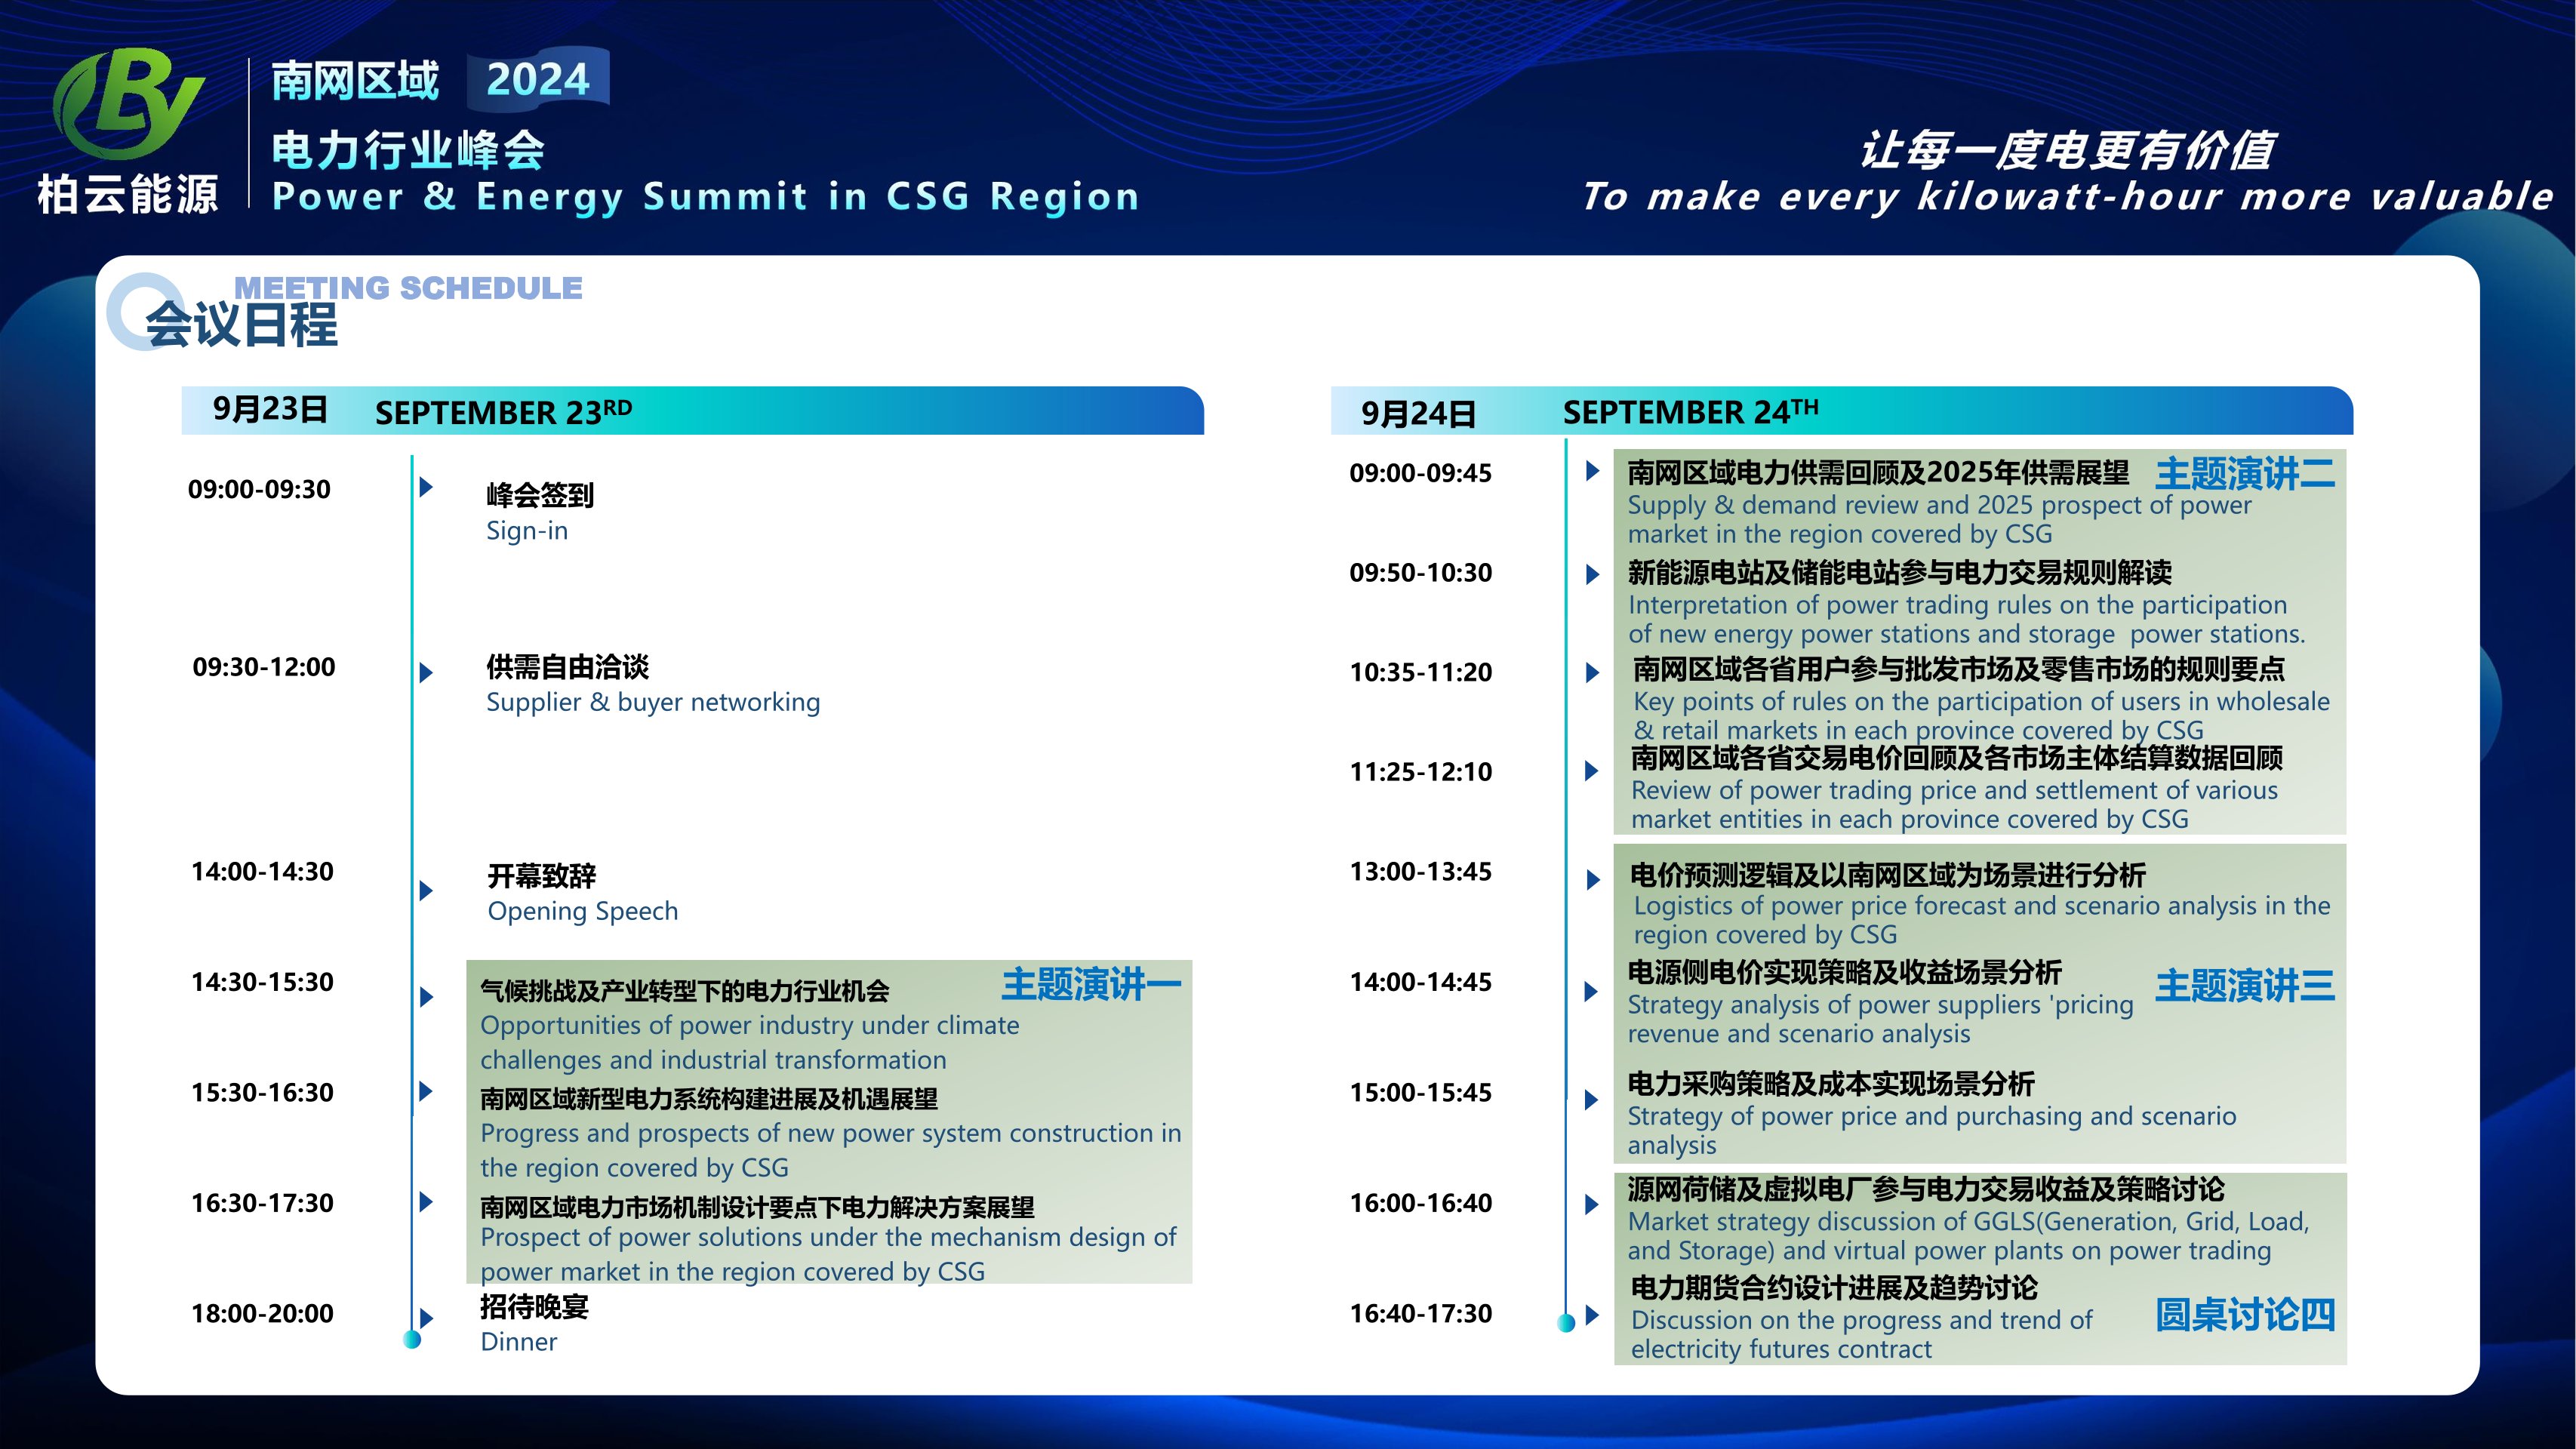Click 南网区域电力供需回顾及2025年供需展望 session title
This screenshot has width=2576, height=1449.
tap(1878, 472)
